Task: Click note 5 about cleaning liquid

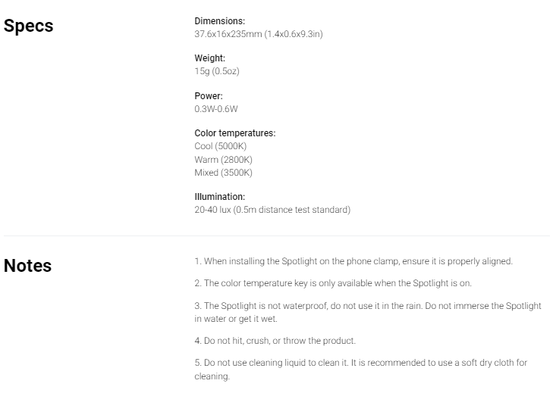Action: [x=360, y=370]
